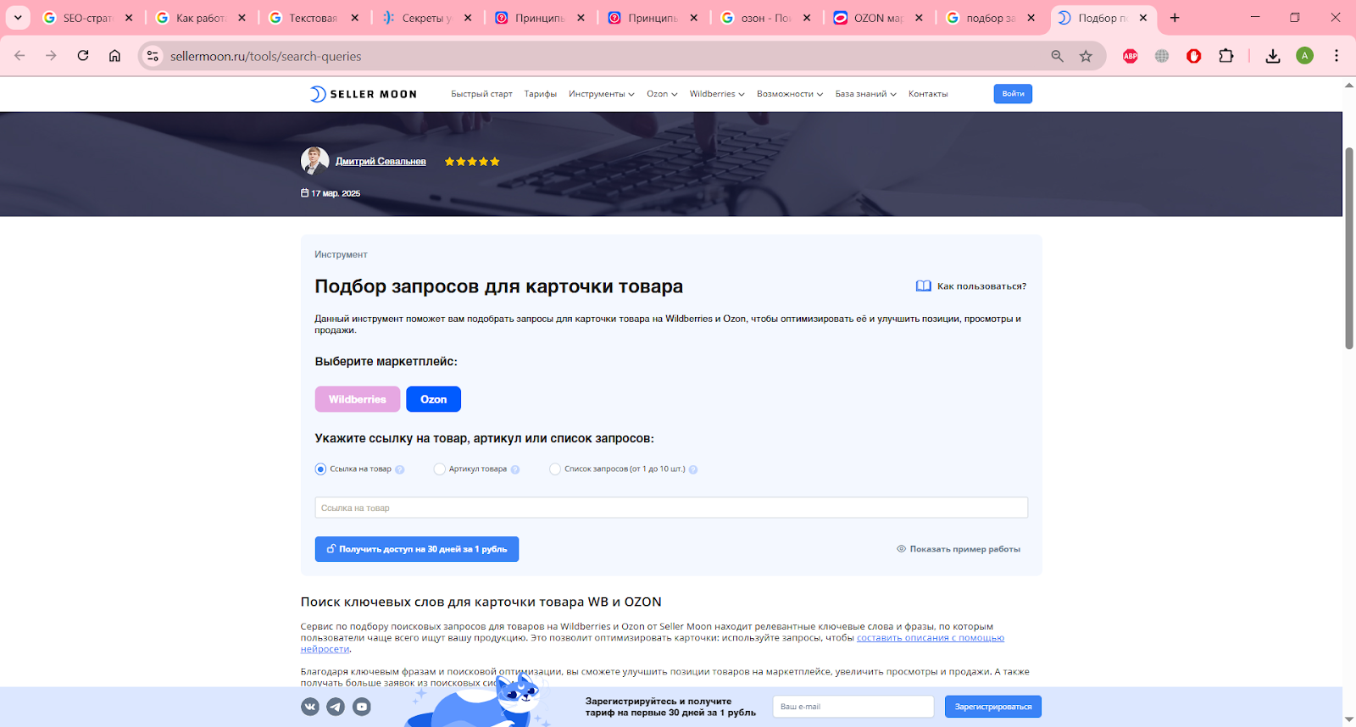Reload the page

(x=83, y=56)
